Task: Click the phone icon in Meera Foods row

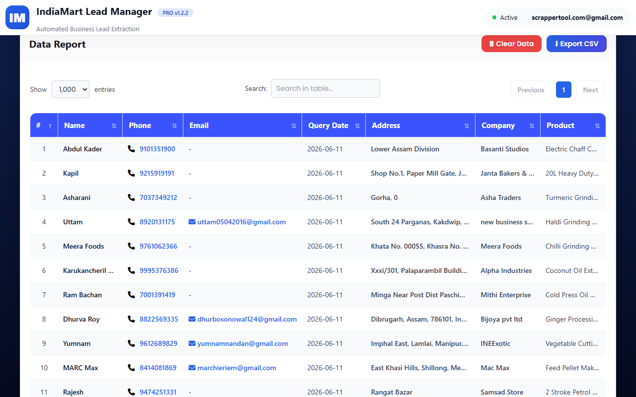Action: [131, 246]
